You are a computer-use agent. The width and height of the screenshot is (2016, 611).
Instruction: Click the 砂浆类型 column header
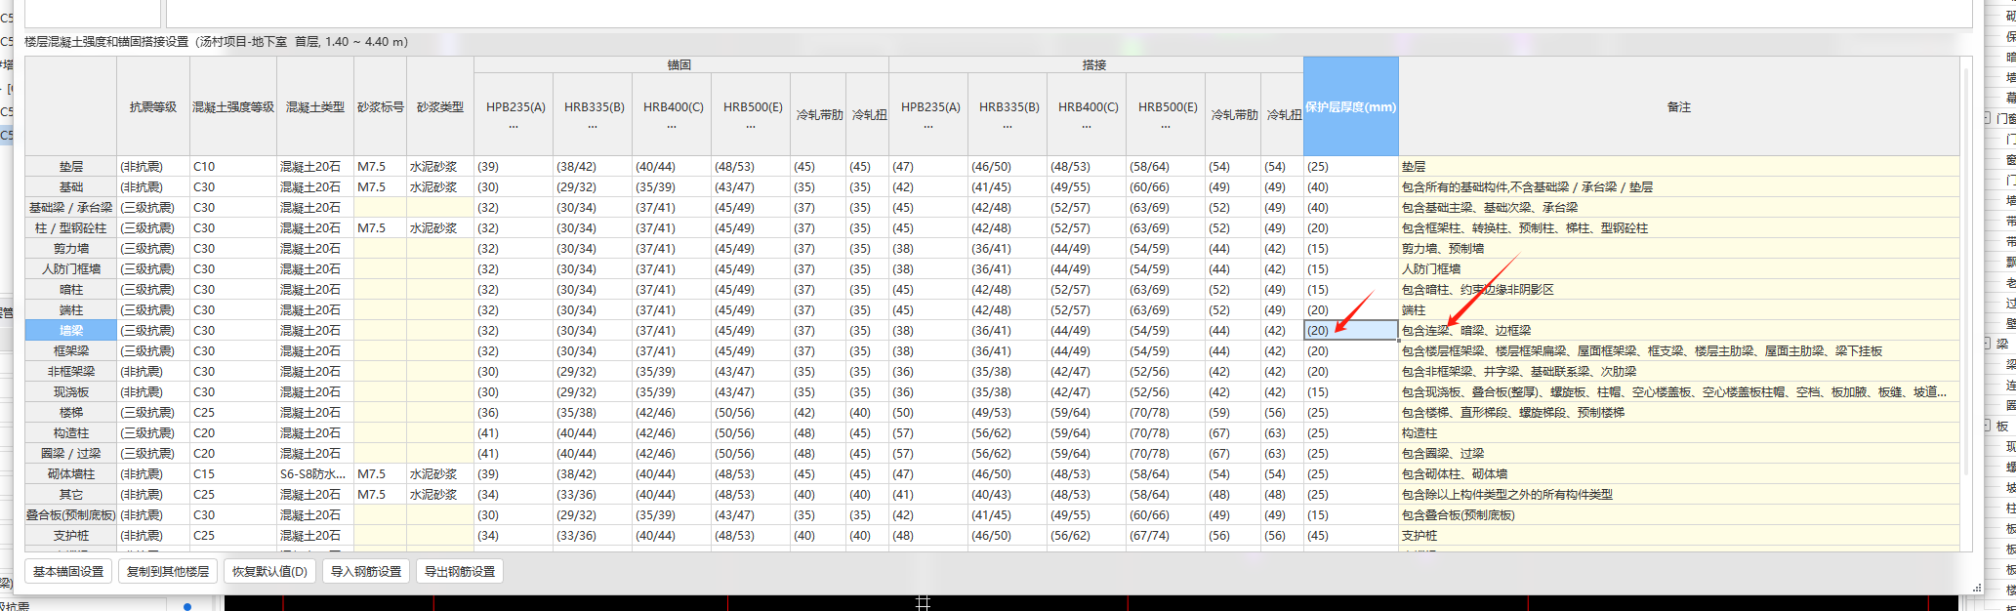coord(440,106)
